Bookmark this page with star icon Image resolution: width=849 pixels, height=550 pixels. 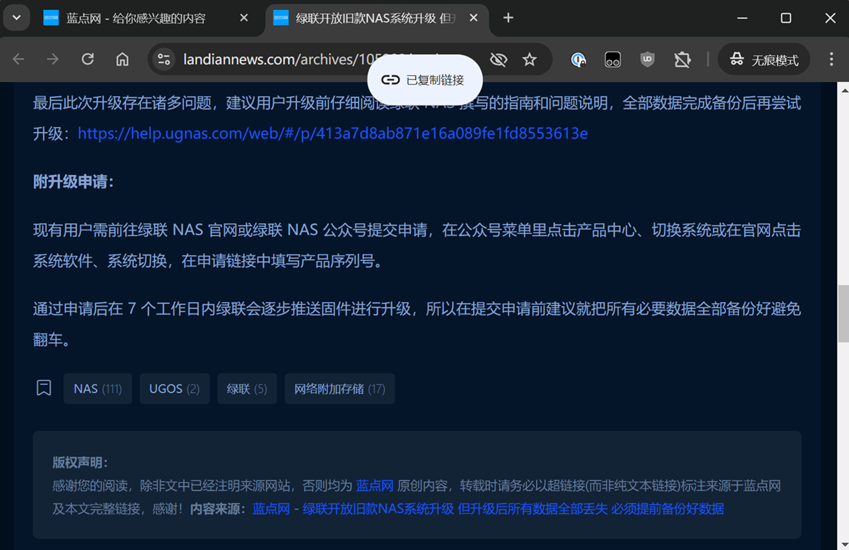[x=529, y=60]
